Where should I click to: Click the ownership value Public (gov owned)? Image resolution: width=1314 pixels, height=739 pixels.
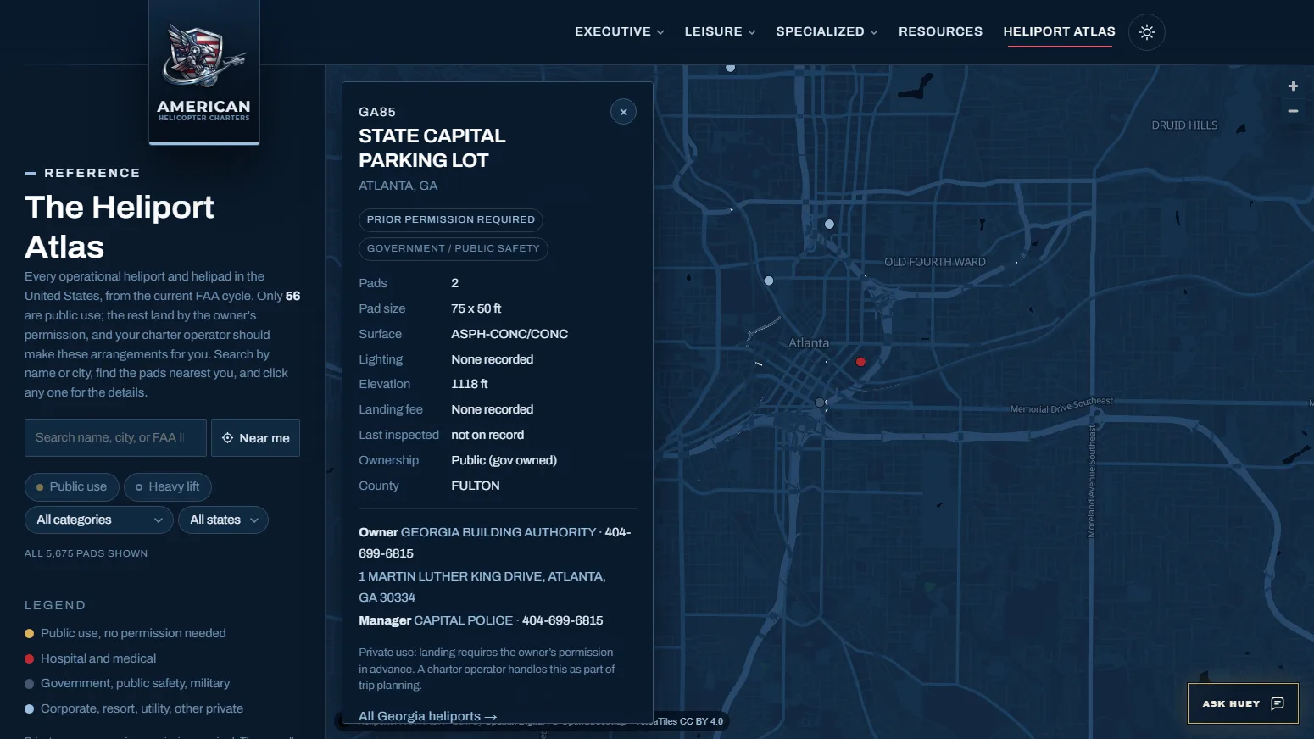pos(504,460)
